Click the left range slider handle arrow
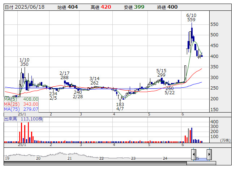The width and height of the screenshot is (236, 169). click(194, 154)
